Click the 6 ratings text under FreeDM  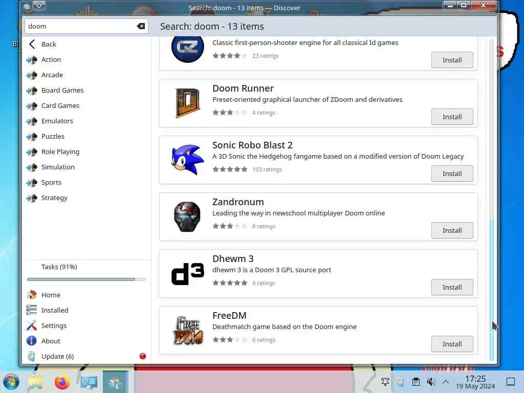coord(264,340)
